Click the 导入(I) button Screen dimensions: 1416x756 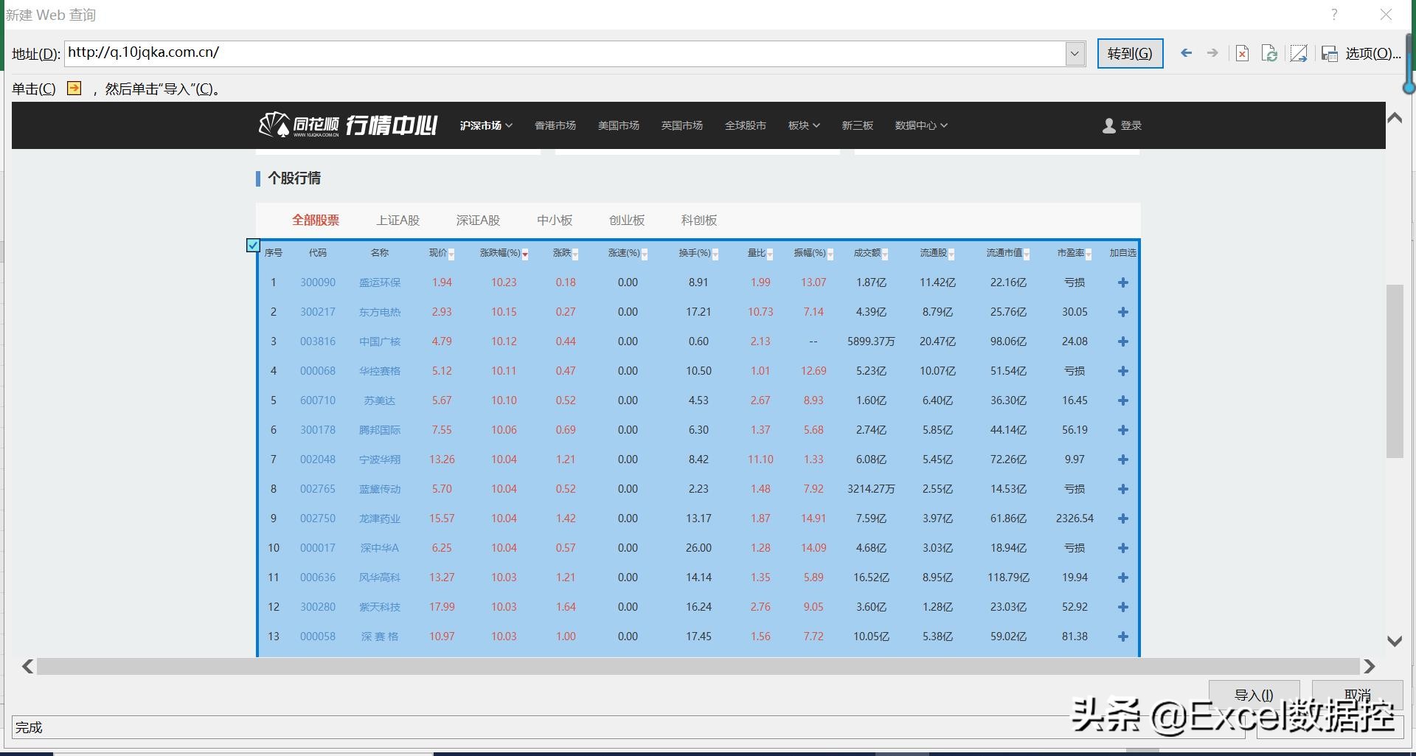[x=1254, y=695]
